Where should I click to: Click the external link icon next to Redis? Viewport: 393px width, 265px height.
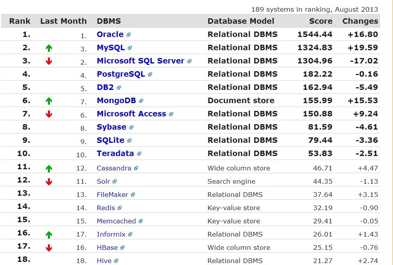pos(120,208)
